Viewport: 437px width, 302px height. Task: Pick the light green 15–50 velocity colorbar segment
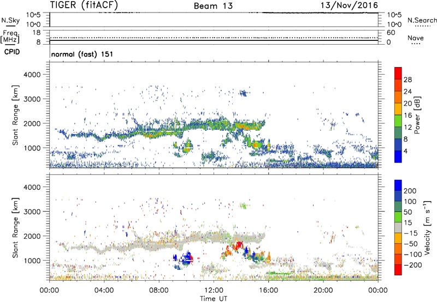point(398,217)
